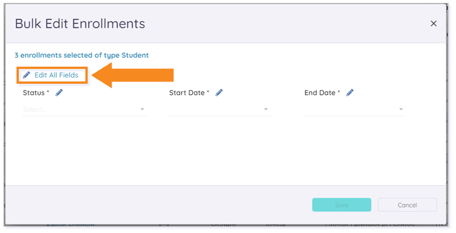Click the Edit All Fields link text
Screen dimensions: 456x233
56,75
